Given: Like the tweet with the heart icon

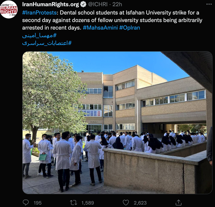Looking at the screenshot, I should tap(126, 203).
